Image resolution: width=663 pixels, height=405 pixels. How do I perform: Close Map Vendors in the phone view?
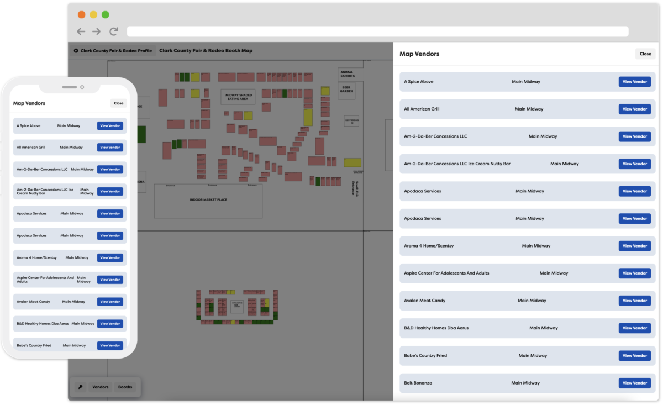[118, 103]
